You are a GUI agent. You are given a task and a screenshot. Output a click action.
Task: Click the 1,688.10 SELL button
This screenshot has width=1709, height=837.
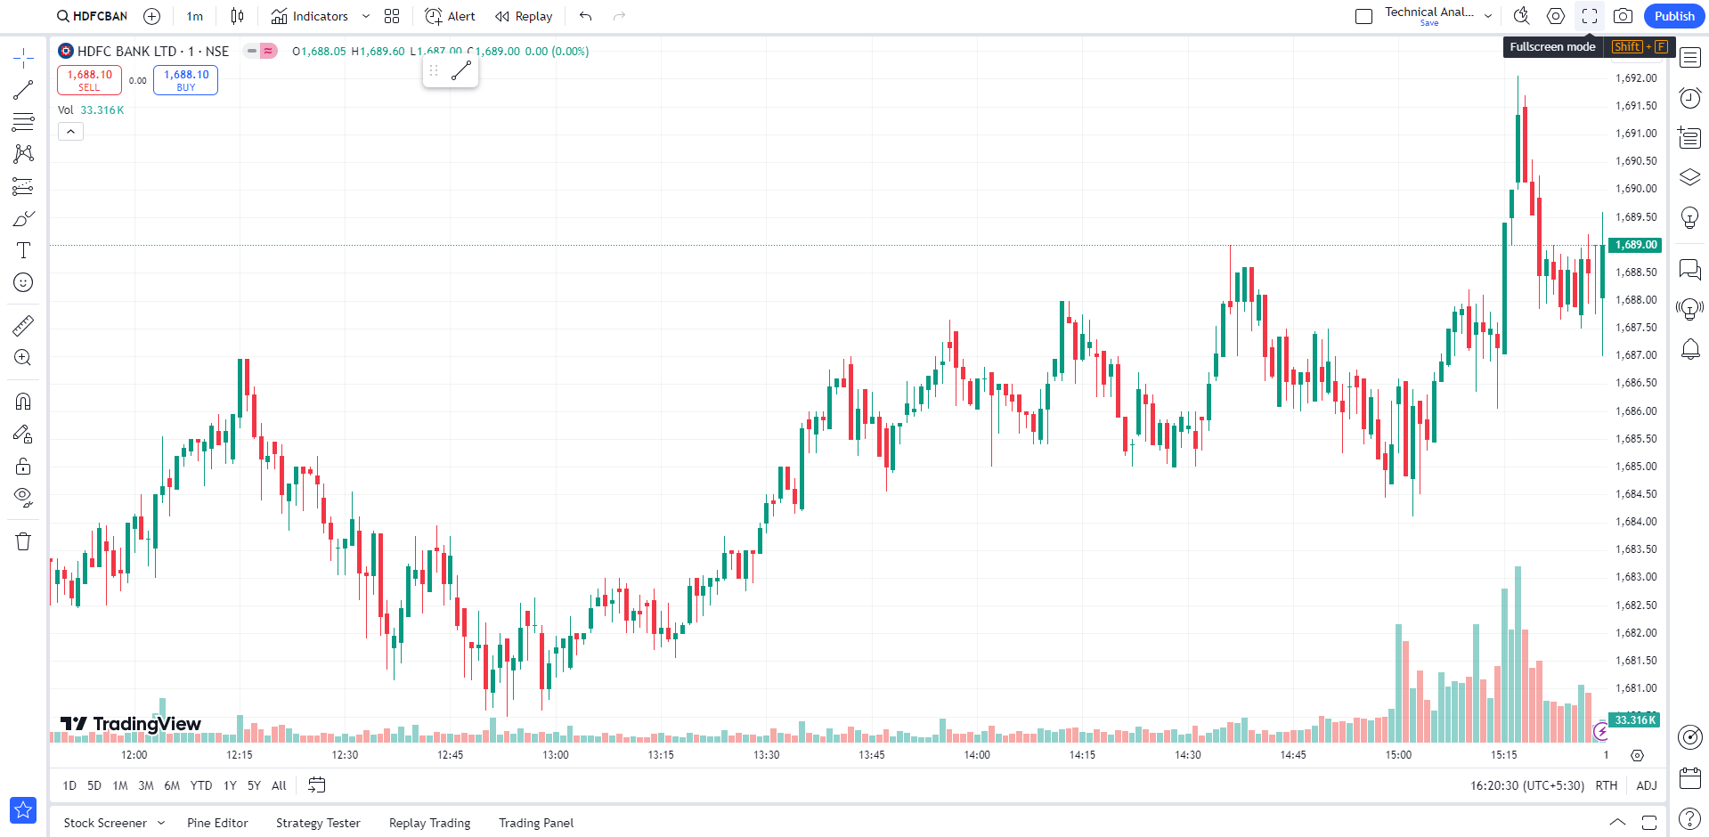(x=89, y=80)
